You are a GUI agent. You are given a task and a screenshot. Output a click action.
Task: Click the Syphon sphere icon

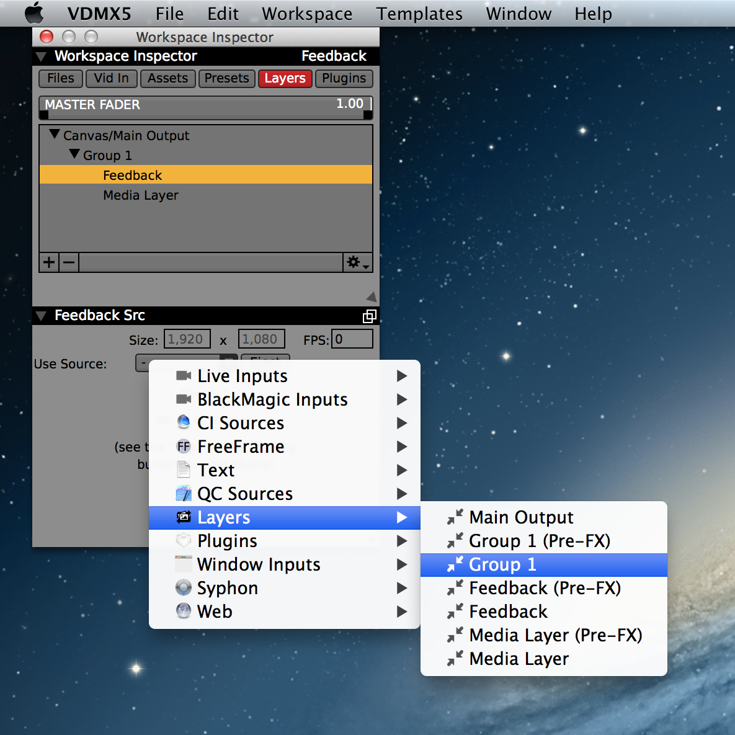[x=183, y=587]
